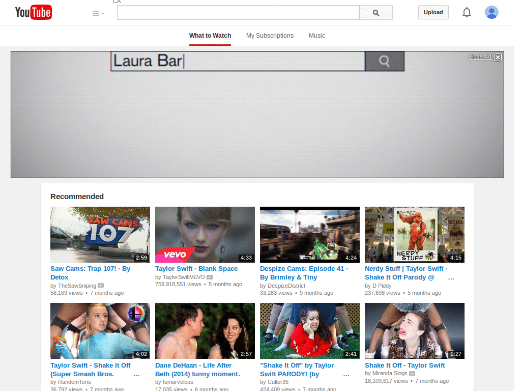
Task: Expand the ellipsis on Nerdy Stuff title
Action: point(451,278)
